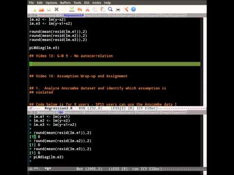The height and width of the screenshot is (175, 234).
Task: Open the Options menu
Action: tap(51, 3)
